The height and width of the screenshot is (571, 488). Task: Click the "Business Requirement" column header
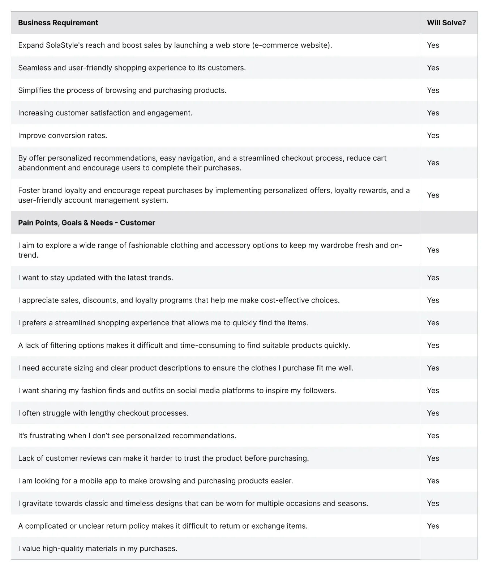[58, 23]
